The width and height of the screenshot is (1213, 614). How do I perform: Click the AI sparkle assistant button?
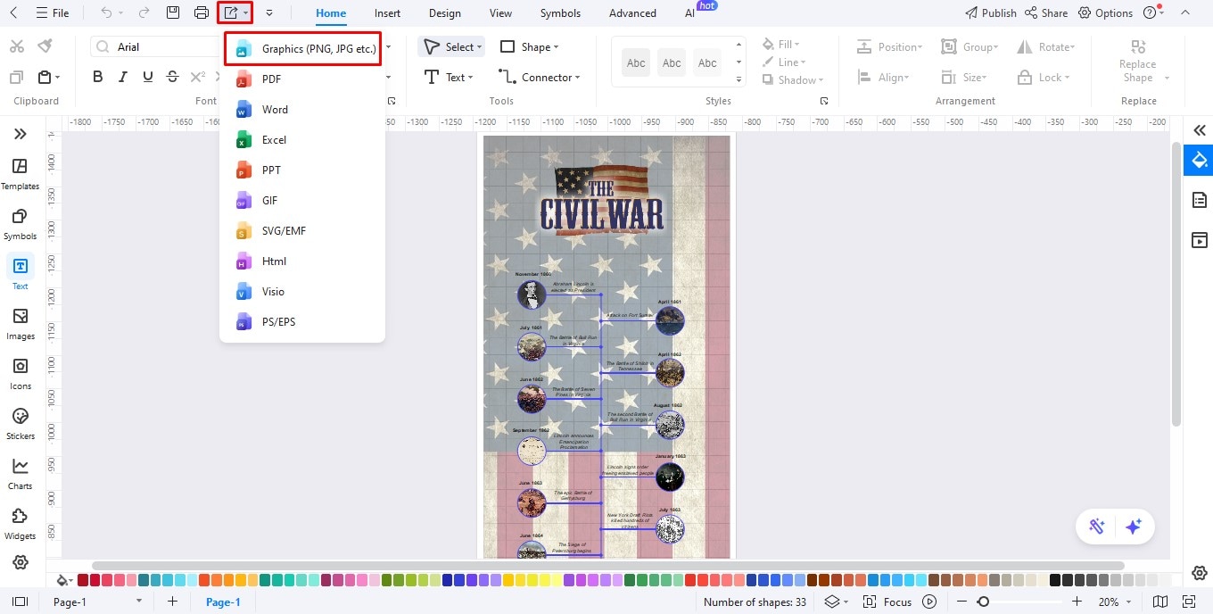tap(1134, 527)
